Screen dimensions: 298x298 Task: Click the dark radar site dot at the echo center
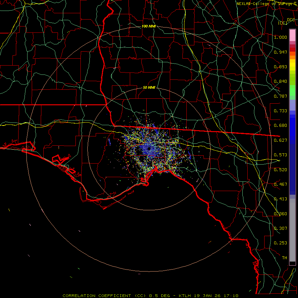click(149, 148)
